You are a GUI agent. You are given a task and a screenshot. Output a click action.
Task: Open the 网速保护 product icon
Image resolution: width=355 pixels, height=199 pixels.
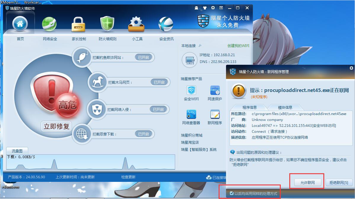click(215, 90)
